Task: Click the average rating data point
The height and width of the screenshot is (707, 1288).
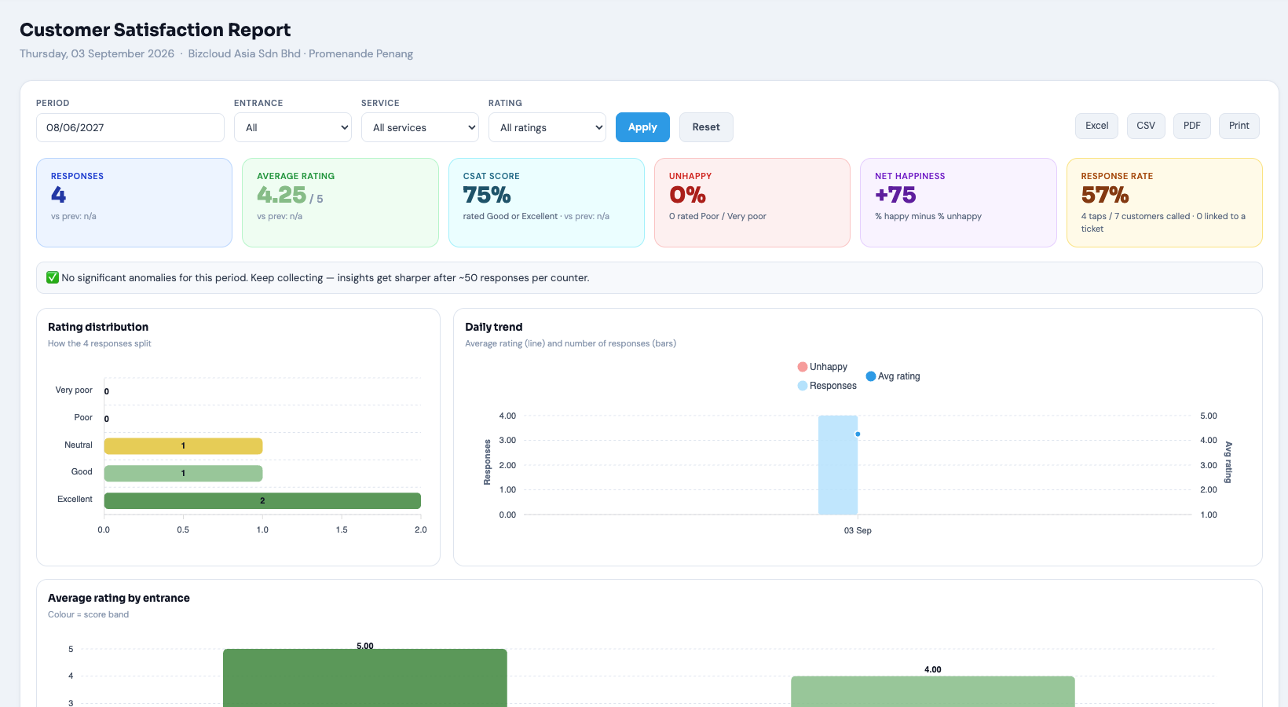Action: 858,434
